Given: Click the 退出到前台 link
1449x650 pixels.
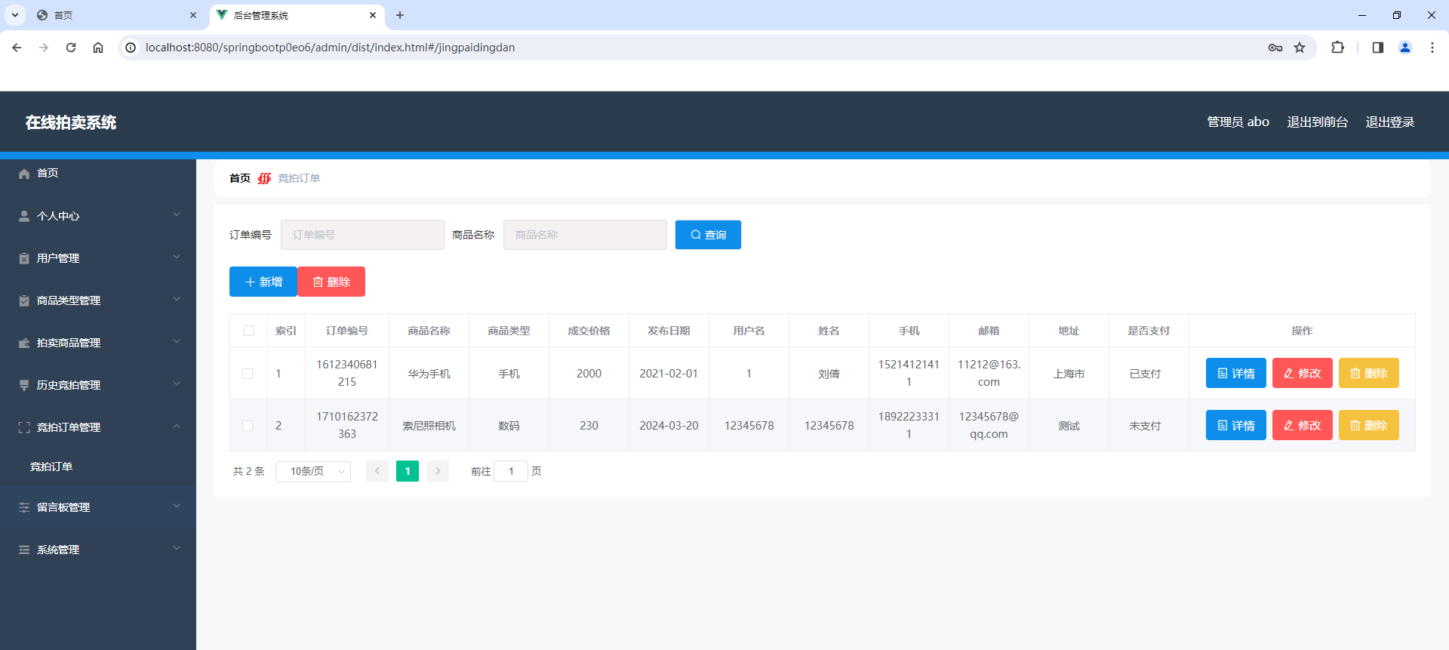Looking at the screenshot, I should click(x=1317, y=122).
